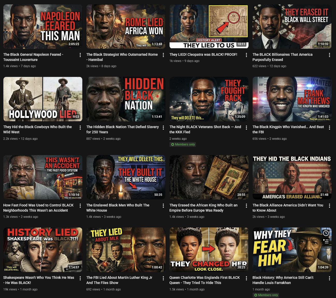The height and width of the screenshot is (298, 336).
Task: Click '1.5k views' under Queen Charlotte video
Action: coord(177,289)
